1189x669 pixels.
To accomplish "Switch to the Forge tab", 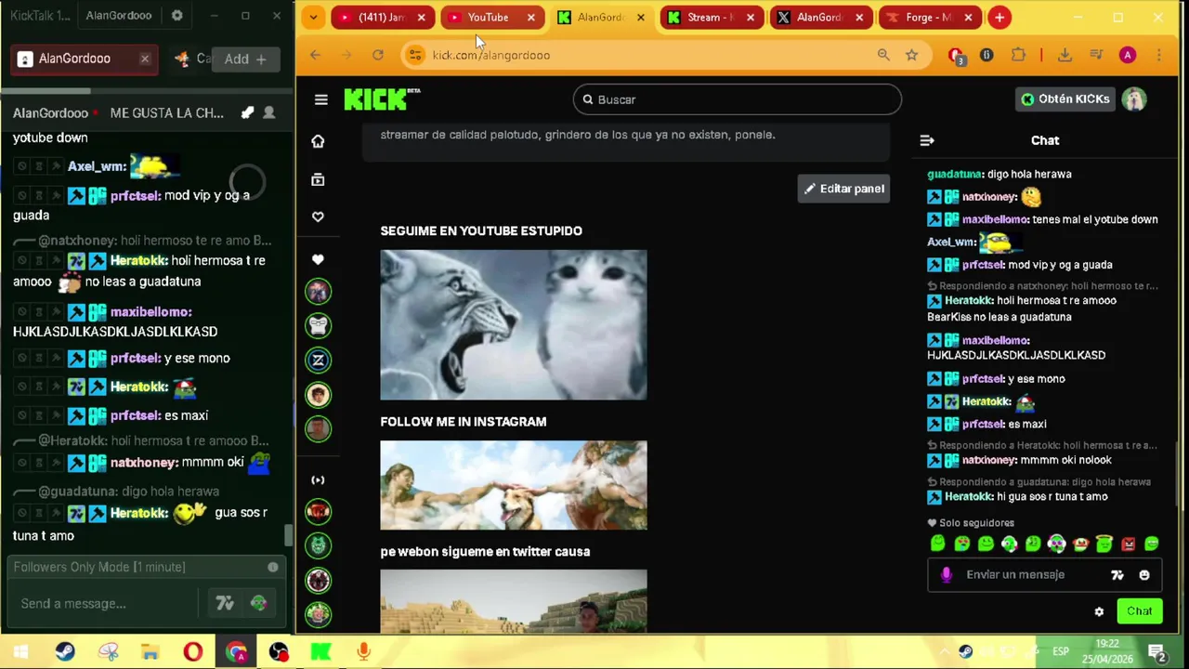I will (931, 17).
